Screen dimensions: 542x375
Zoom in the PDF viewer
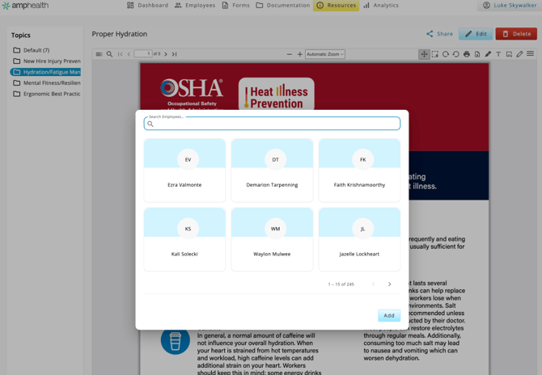tap(299, 54)
